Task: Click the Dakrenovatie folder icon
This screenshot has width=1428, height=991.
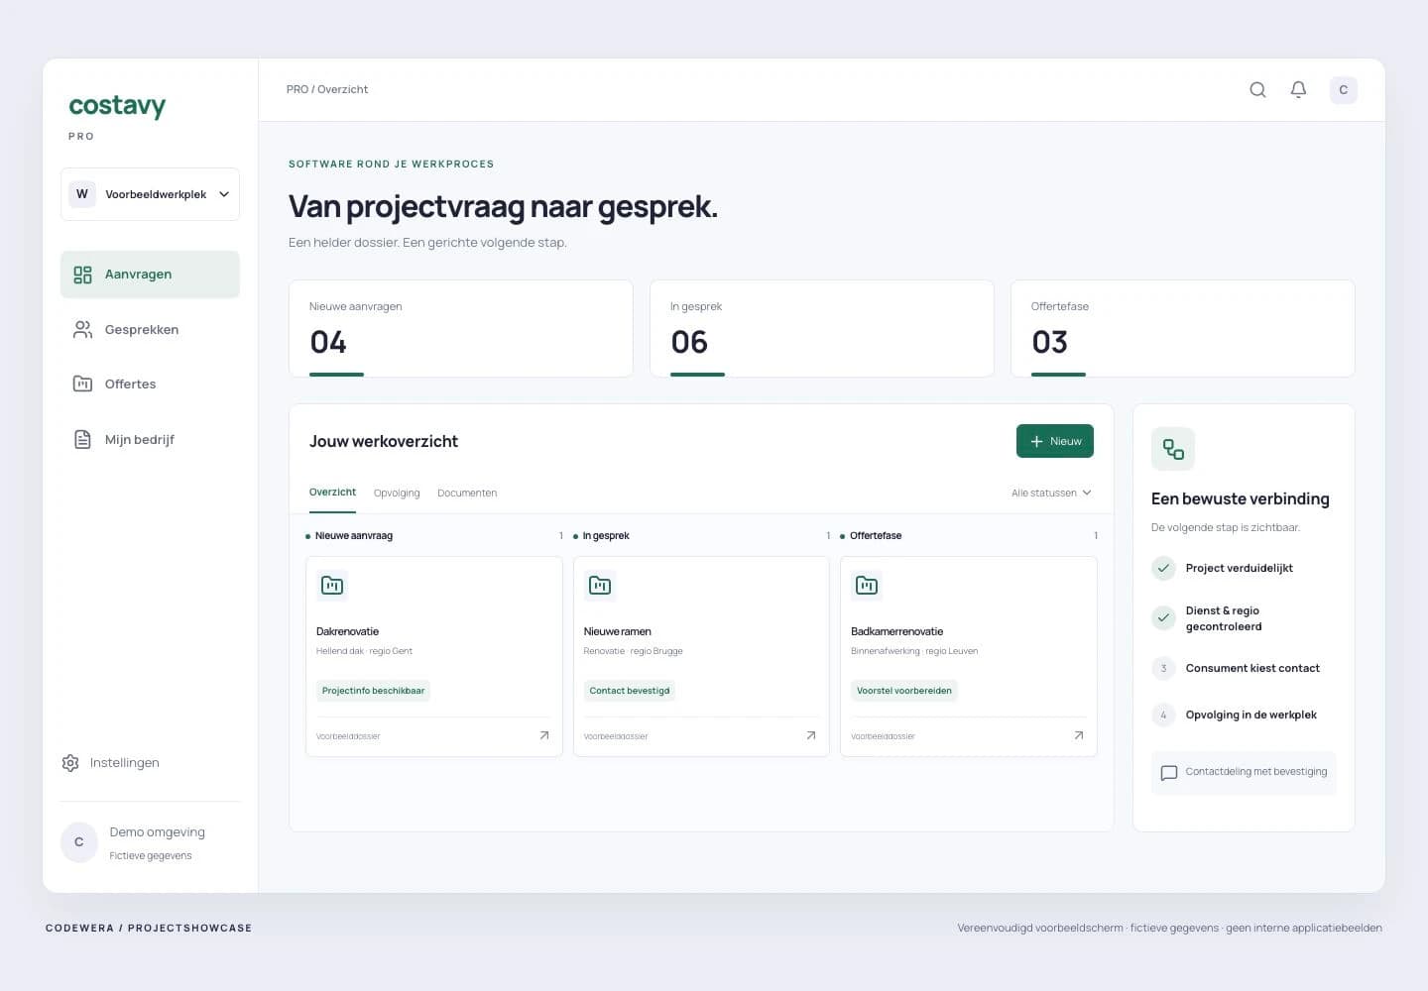Action: 332,586
